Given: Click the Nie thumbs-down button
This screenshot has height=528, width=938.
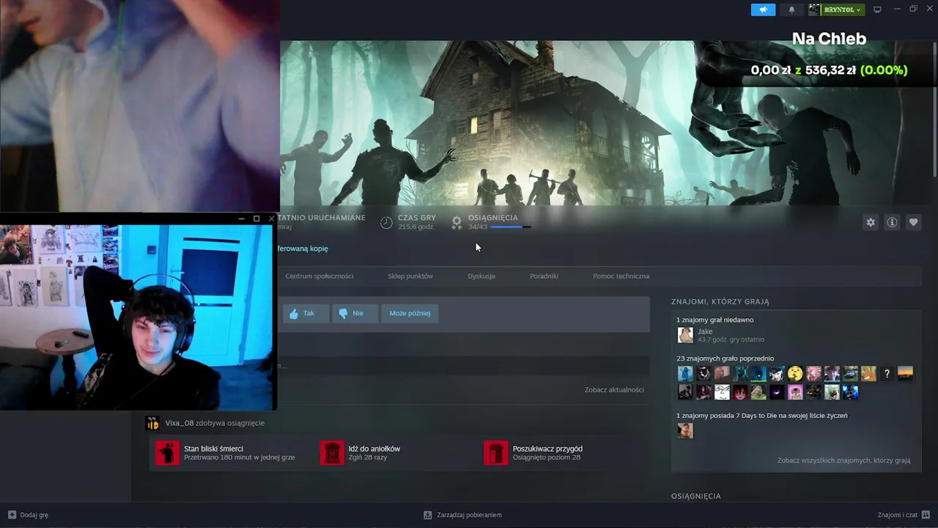Looking at the screenshot, I should coord(355,313).
